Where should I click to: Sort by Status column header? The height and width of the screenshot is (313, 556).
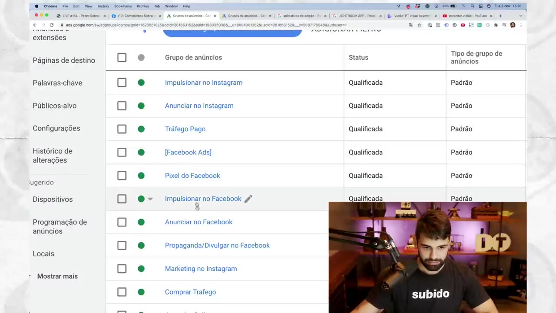click(358, 57)
